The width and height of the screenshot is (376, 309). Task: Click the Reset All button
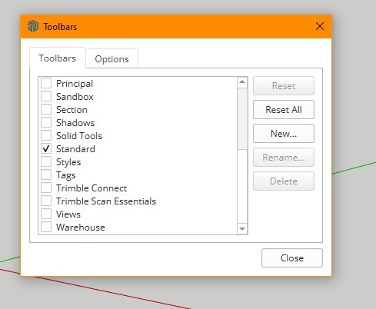pyautogui.click(x=284, y=110)
